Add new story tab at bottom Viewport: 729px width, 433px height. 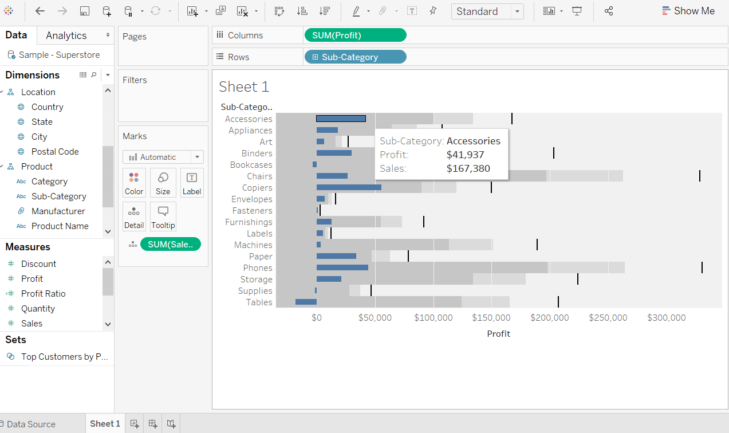[171, 424]
